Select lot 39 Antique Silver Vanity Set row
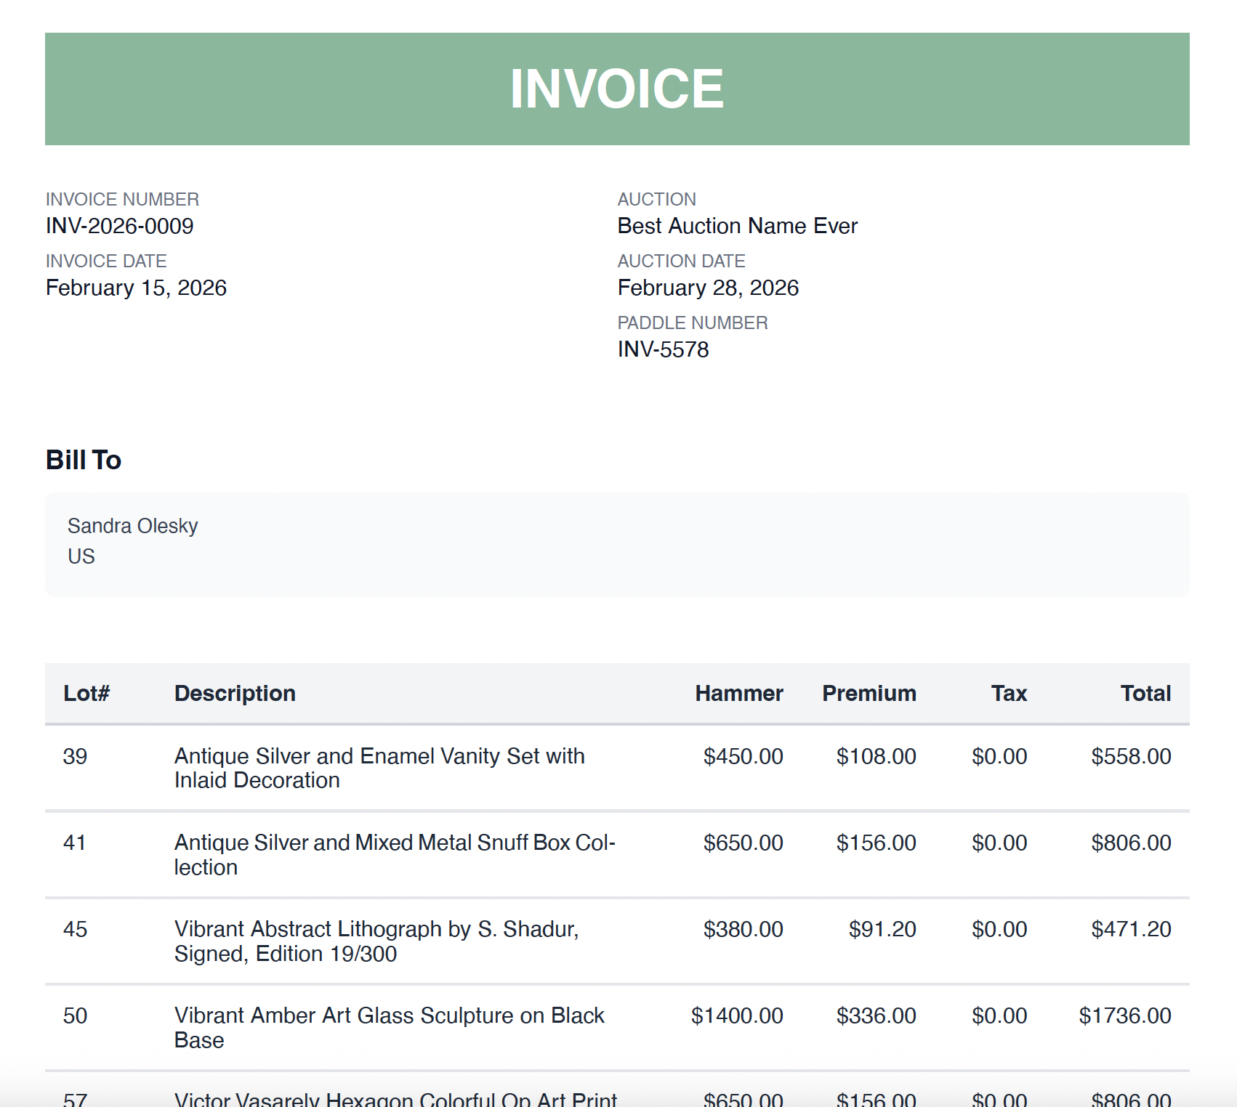Viewport: 1237px width, 1107px height. coord(378,768)
